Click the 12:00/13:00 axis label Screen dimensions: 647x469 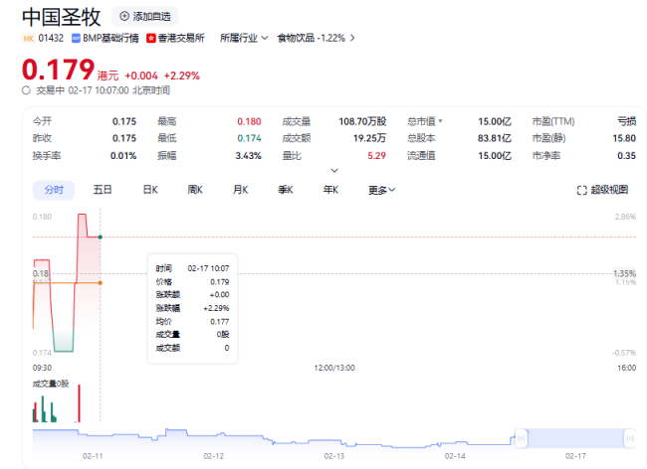pos(334,368)
